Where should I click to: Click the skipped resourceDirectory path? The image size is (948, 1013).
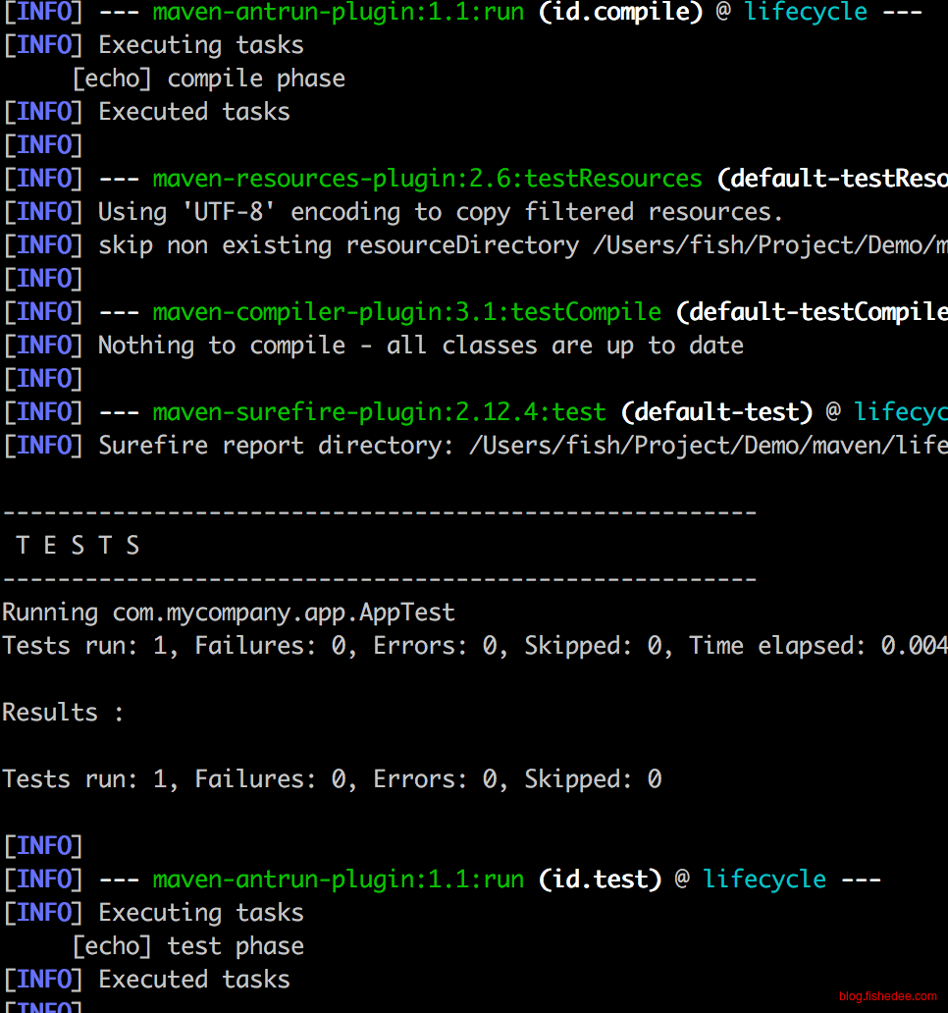click(x=769, y=244)
